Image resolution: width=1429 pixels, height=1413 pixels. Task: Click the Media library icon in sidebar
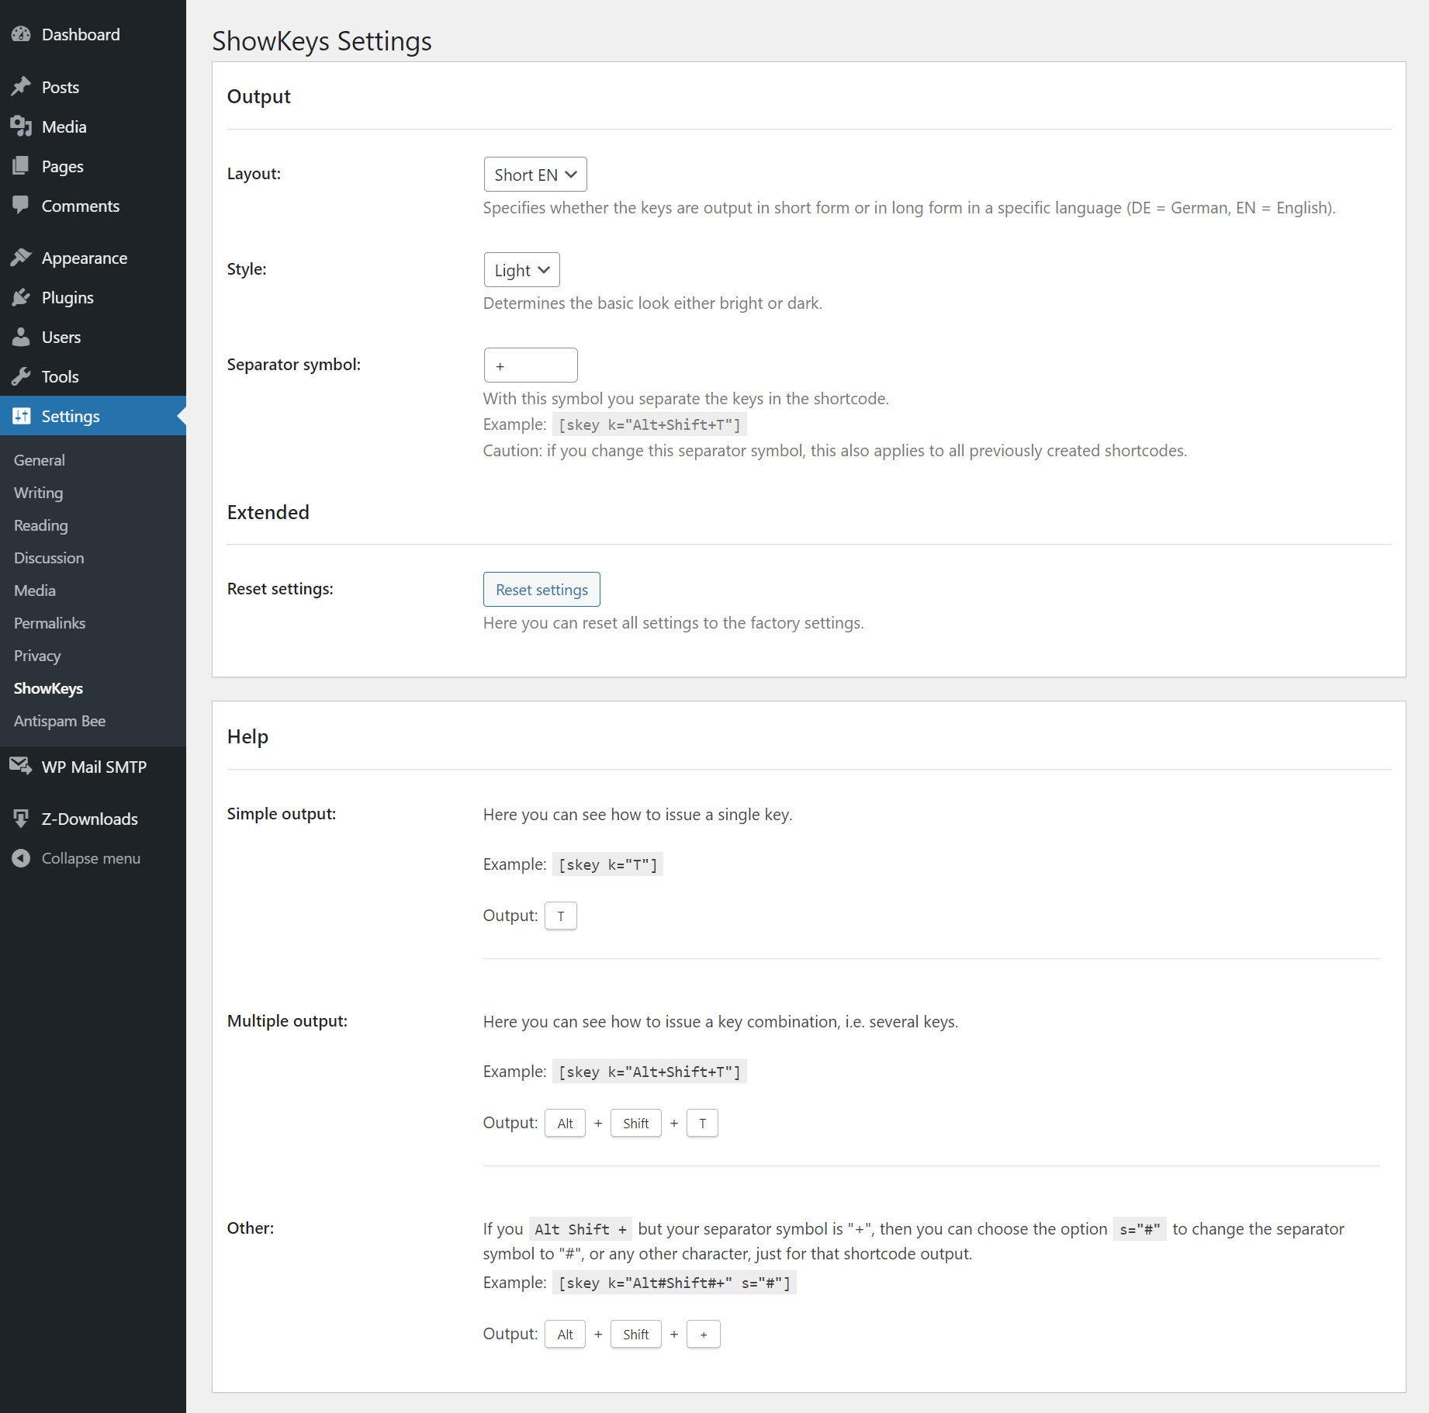[21, 126]
